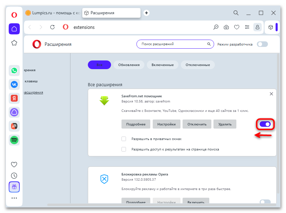This screenshot has width=286, height=213.
Task: Open 'Настройки' for SaveFrom.net помощник
Action: coord(167,124)
